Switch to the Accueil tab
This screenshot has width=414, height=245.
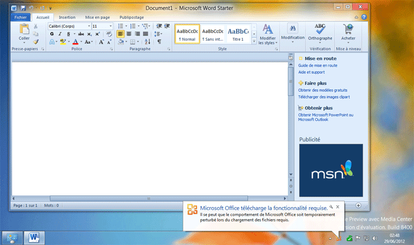click(x=43, y=17)
